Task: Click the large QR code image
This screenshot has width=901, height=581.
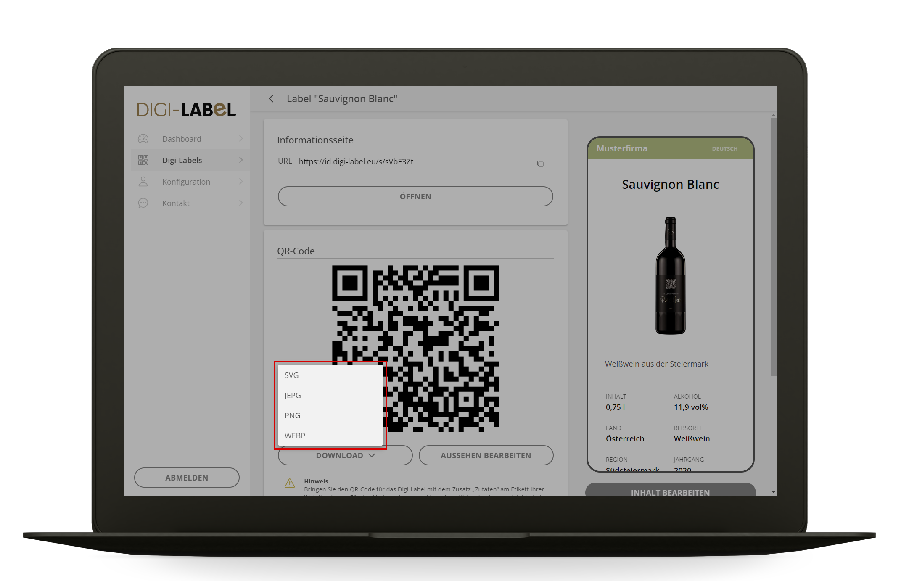Action: click(x=415, y=349)
